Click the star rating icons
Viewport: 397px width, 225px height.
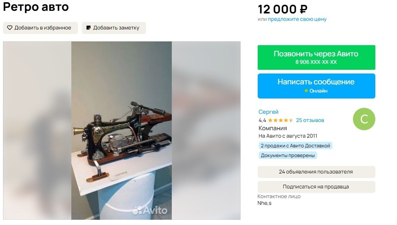tap(280, 120)
